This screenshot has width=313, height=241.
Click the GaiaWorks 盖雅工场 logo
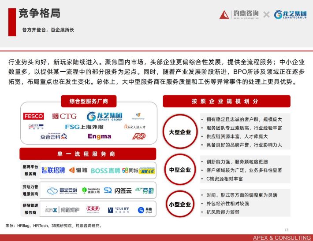(x=91, y=190)
